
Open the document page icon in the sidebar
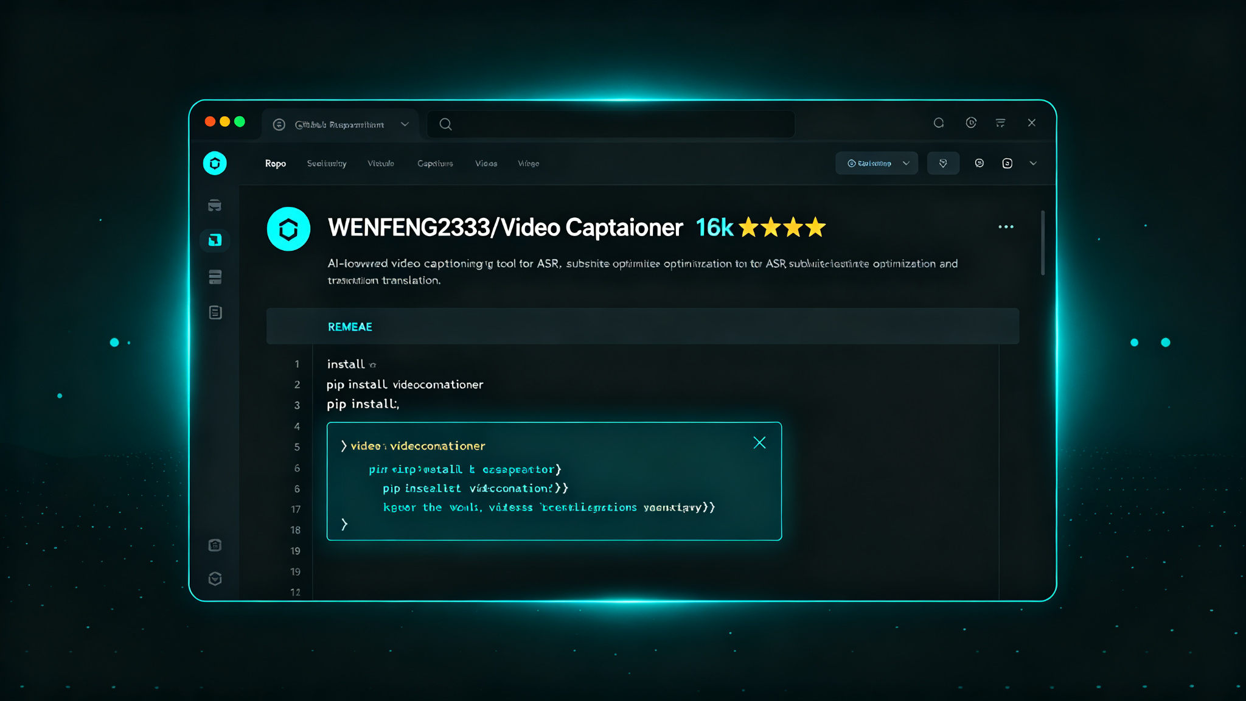[x=215, y=312]
